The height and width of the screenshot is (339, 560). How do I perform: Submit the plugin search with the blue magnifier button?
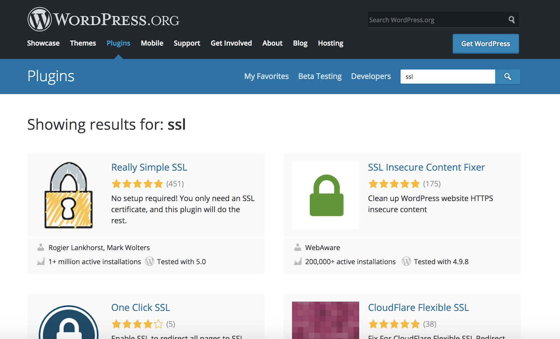(508, 77)
